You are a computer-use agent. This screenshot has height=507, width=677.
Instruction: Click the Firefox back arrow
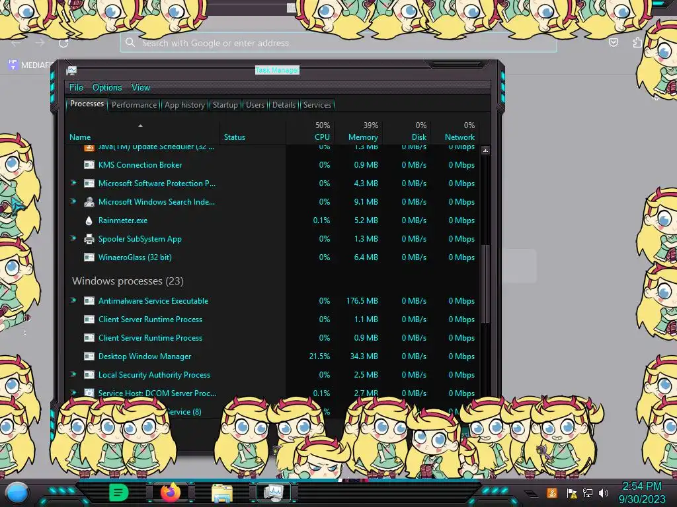[x=16, y=43]
